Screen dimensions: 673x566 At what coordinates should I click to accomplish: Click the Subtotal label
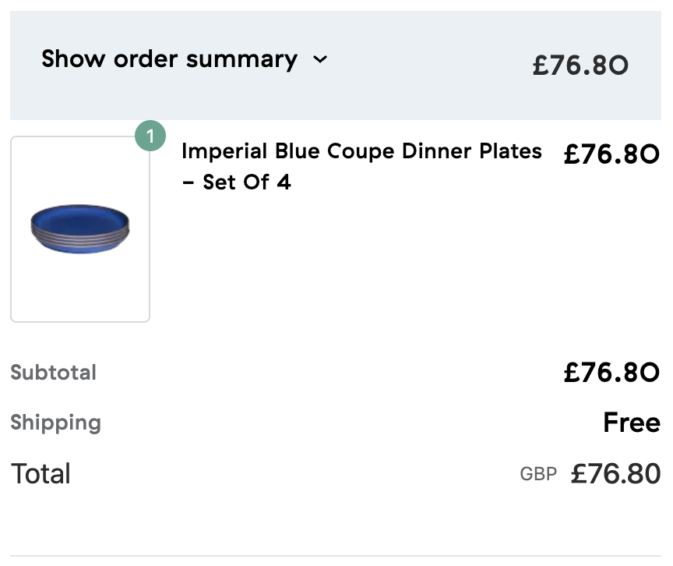(x=54, y=373)
